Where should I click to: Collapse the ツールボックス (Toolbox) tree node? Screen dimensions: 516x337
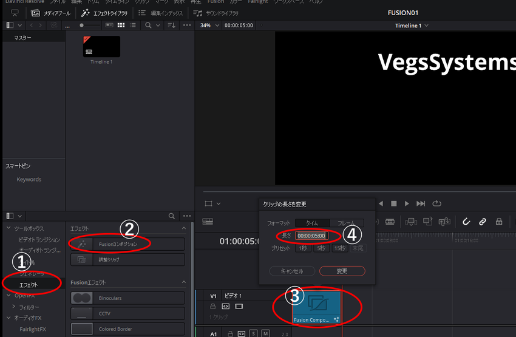8,228
